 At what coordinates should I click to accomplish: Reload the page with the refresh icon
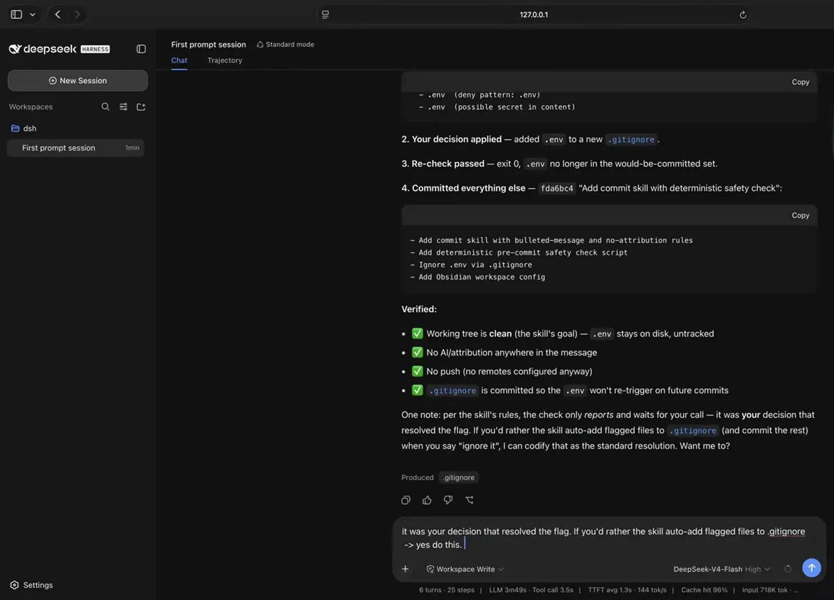click(x=743, y=15)
